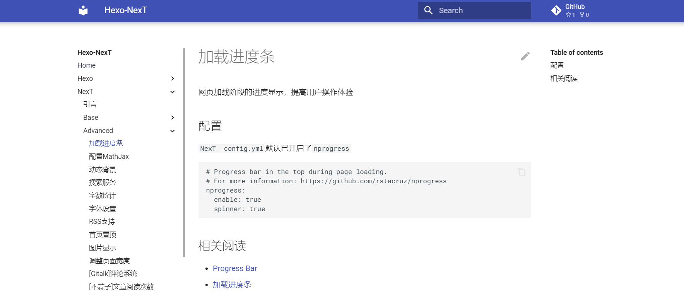Click the 'spinner: true' code line
684x300 pixels.
point(239,209)
